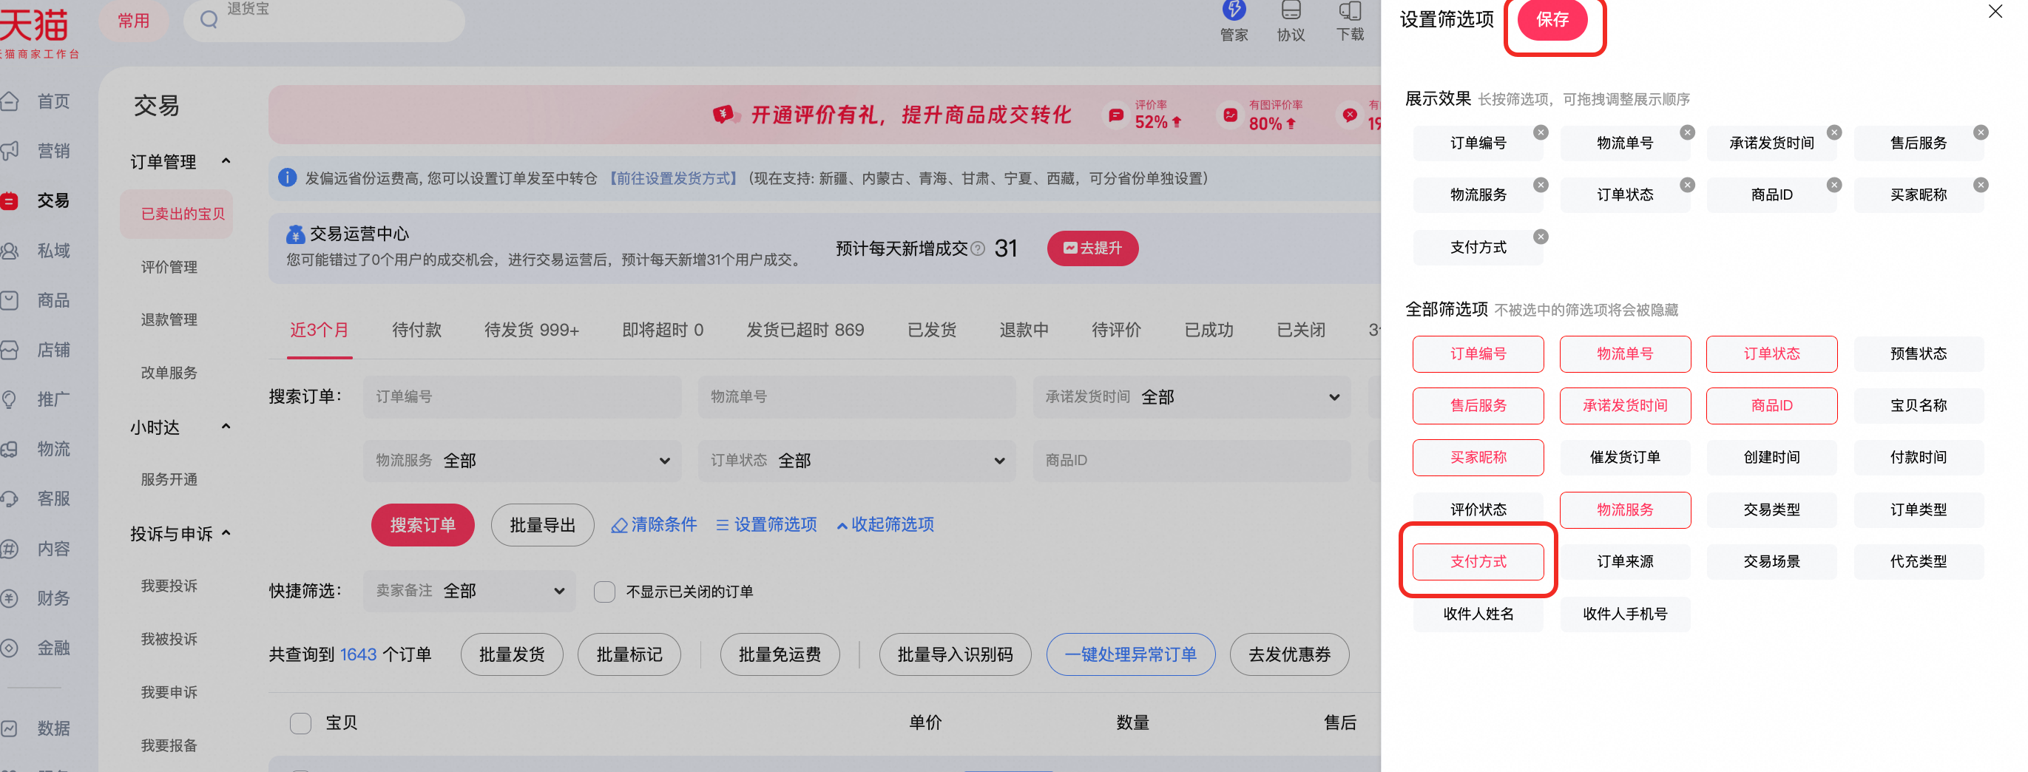Remove 订单状态 chip via its x icon

pos(1687,185)
